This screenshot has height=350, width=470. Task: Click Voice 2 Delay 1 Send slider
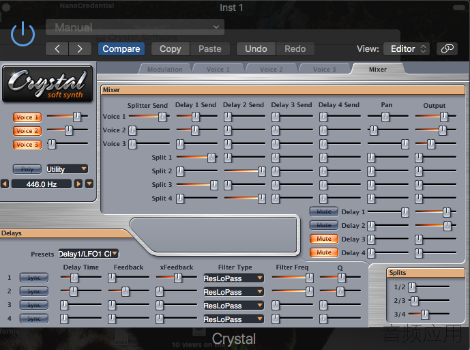[197, 130]
